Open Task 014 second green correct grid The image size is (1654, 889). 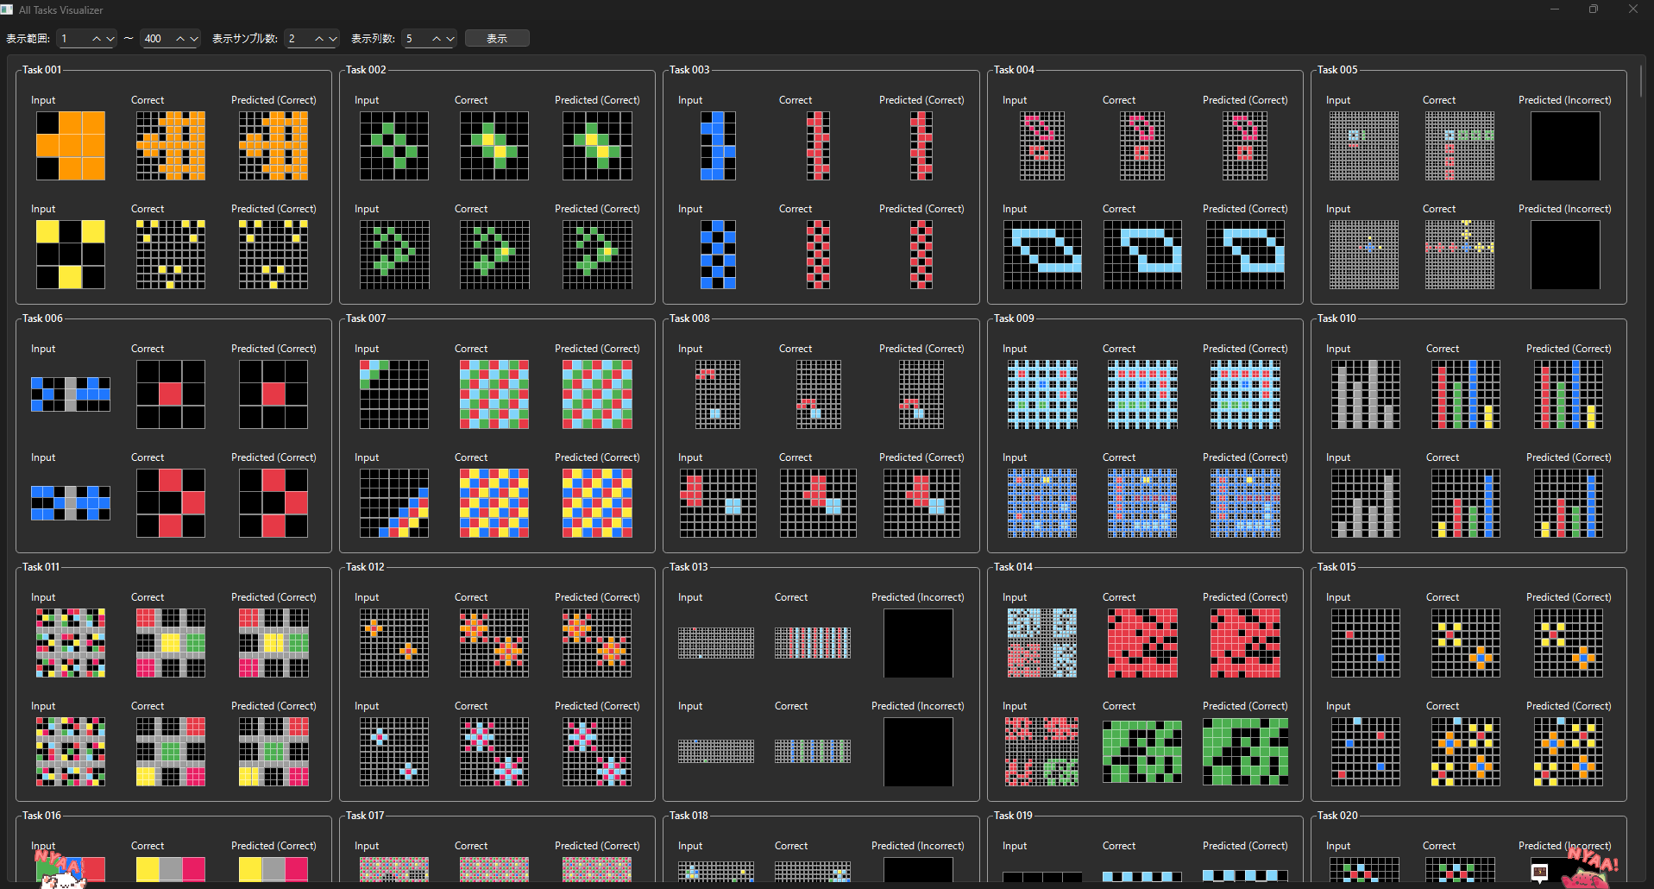[x=1142, y=752]
